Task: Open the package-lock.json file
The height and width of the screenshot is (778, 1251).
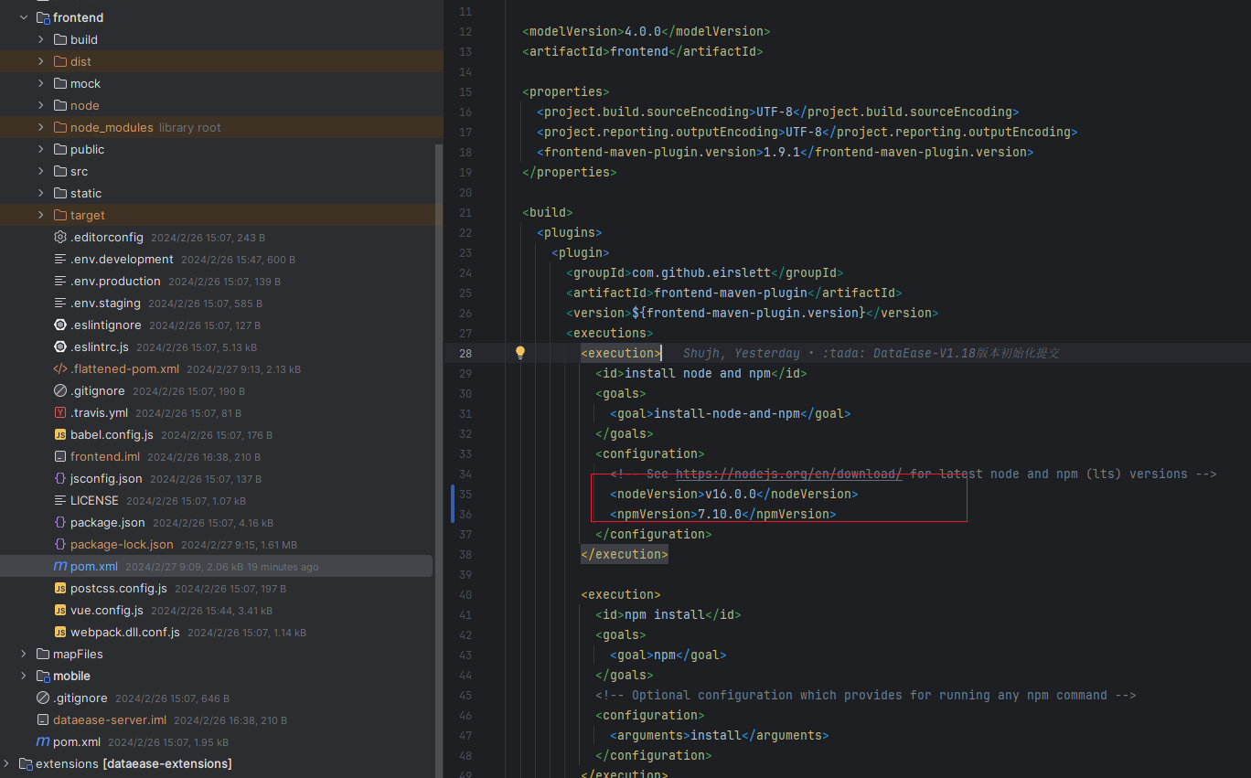Action: point(122,544)
